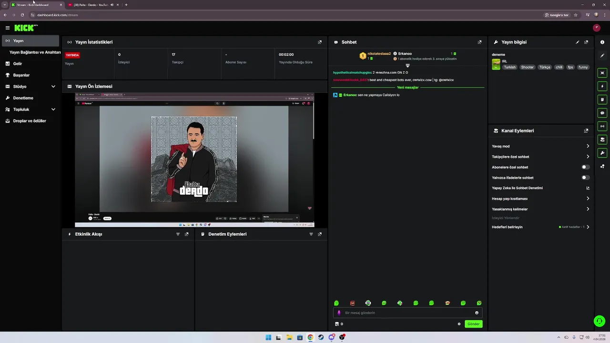Open the profile avatar menu
This screenshot has width=610, height=343.
(596, 28)
